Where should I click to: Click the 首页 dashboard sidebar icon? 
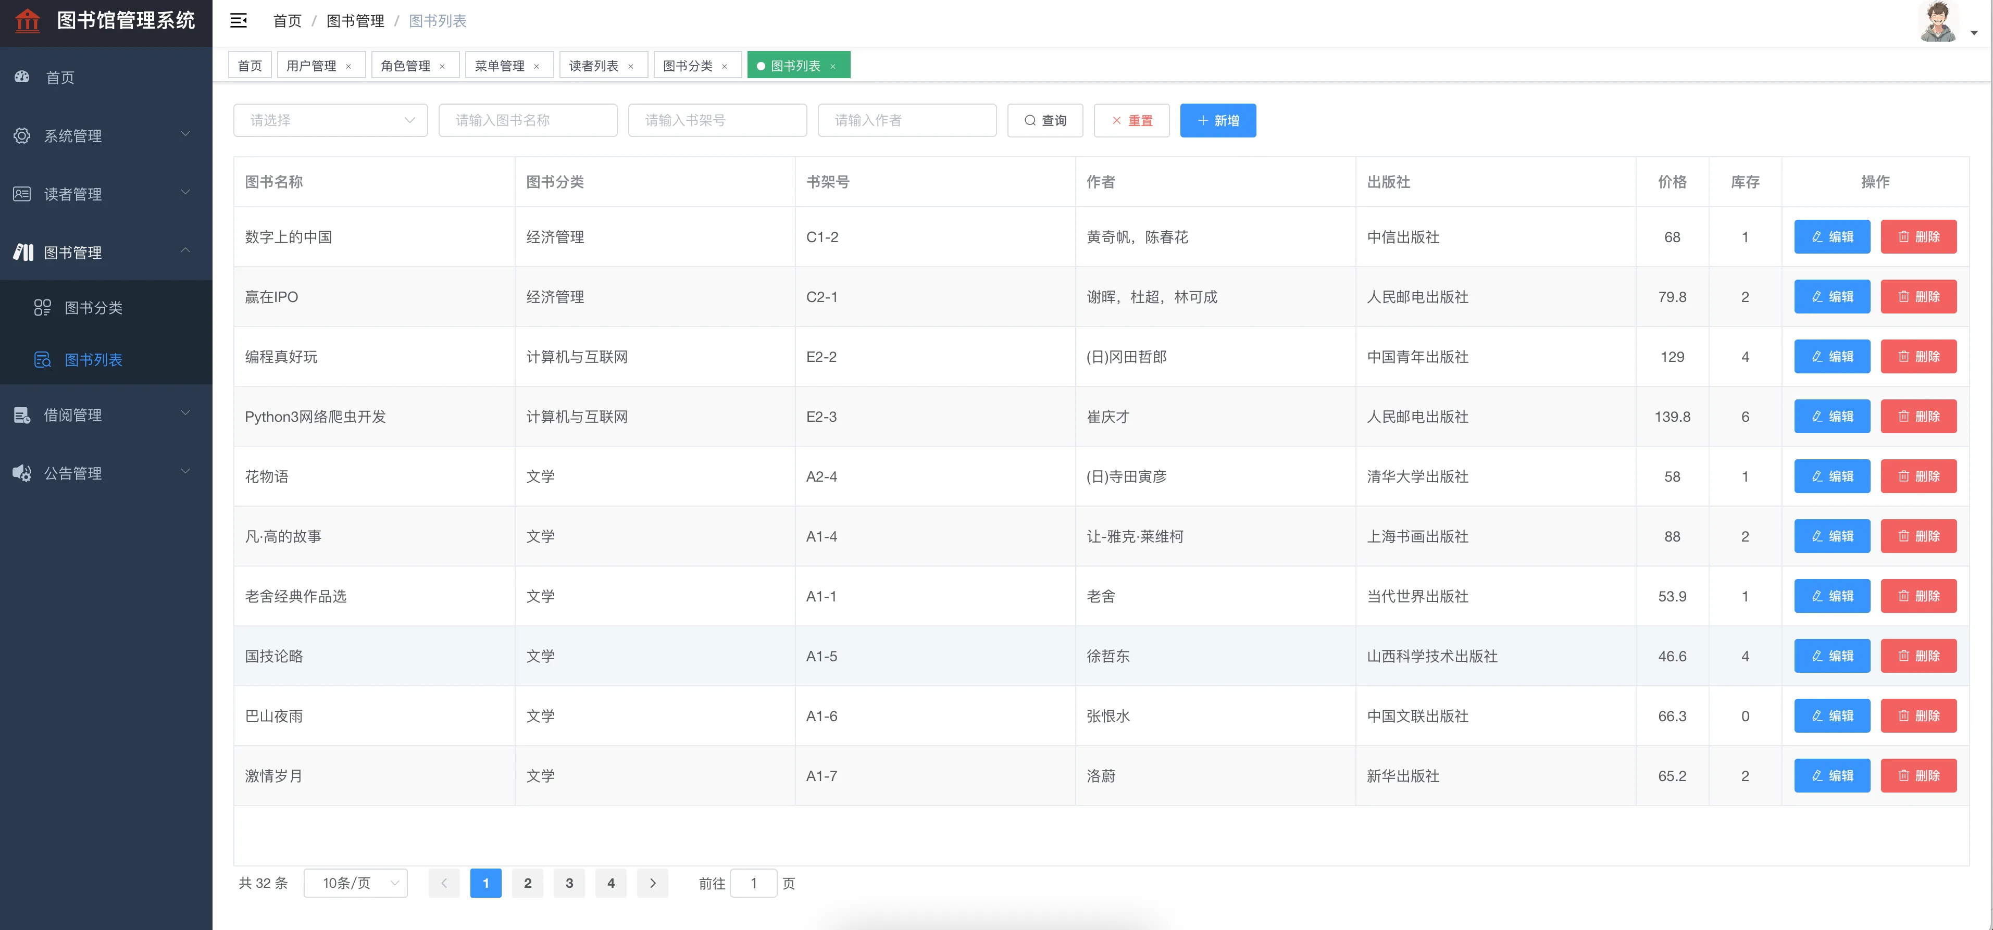(x=22, y=77)
